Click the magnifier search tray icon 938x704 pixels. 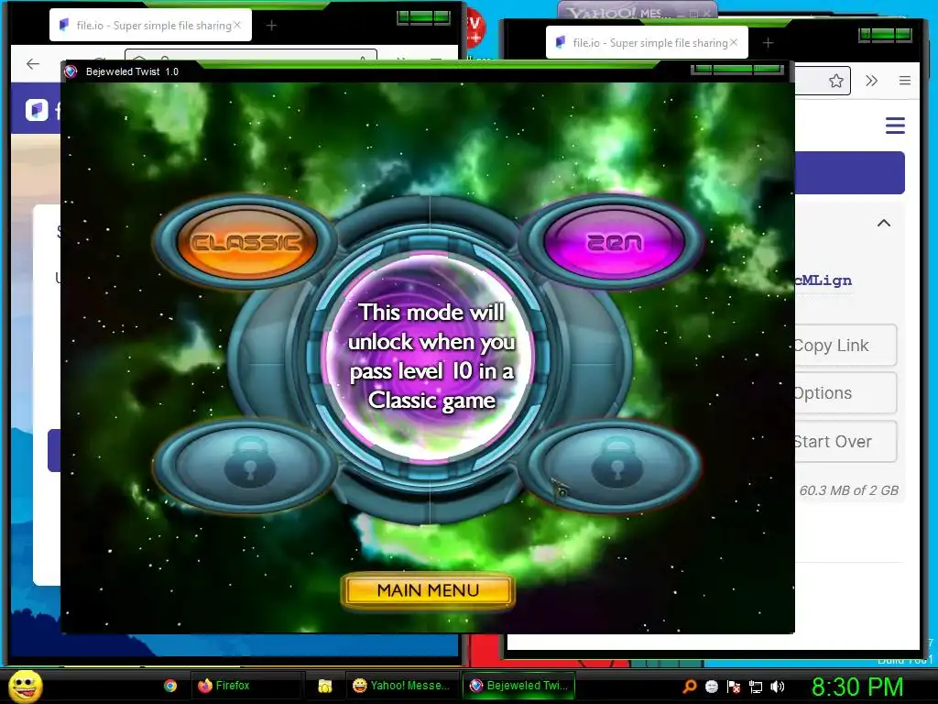690,687
